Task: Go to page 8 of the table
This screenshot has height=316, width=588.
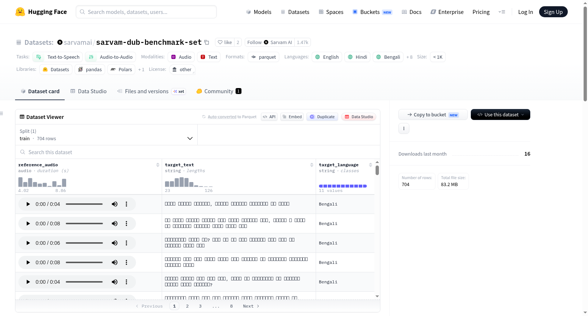Action: [232, 306]
